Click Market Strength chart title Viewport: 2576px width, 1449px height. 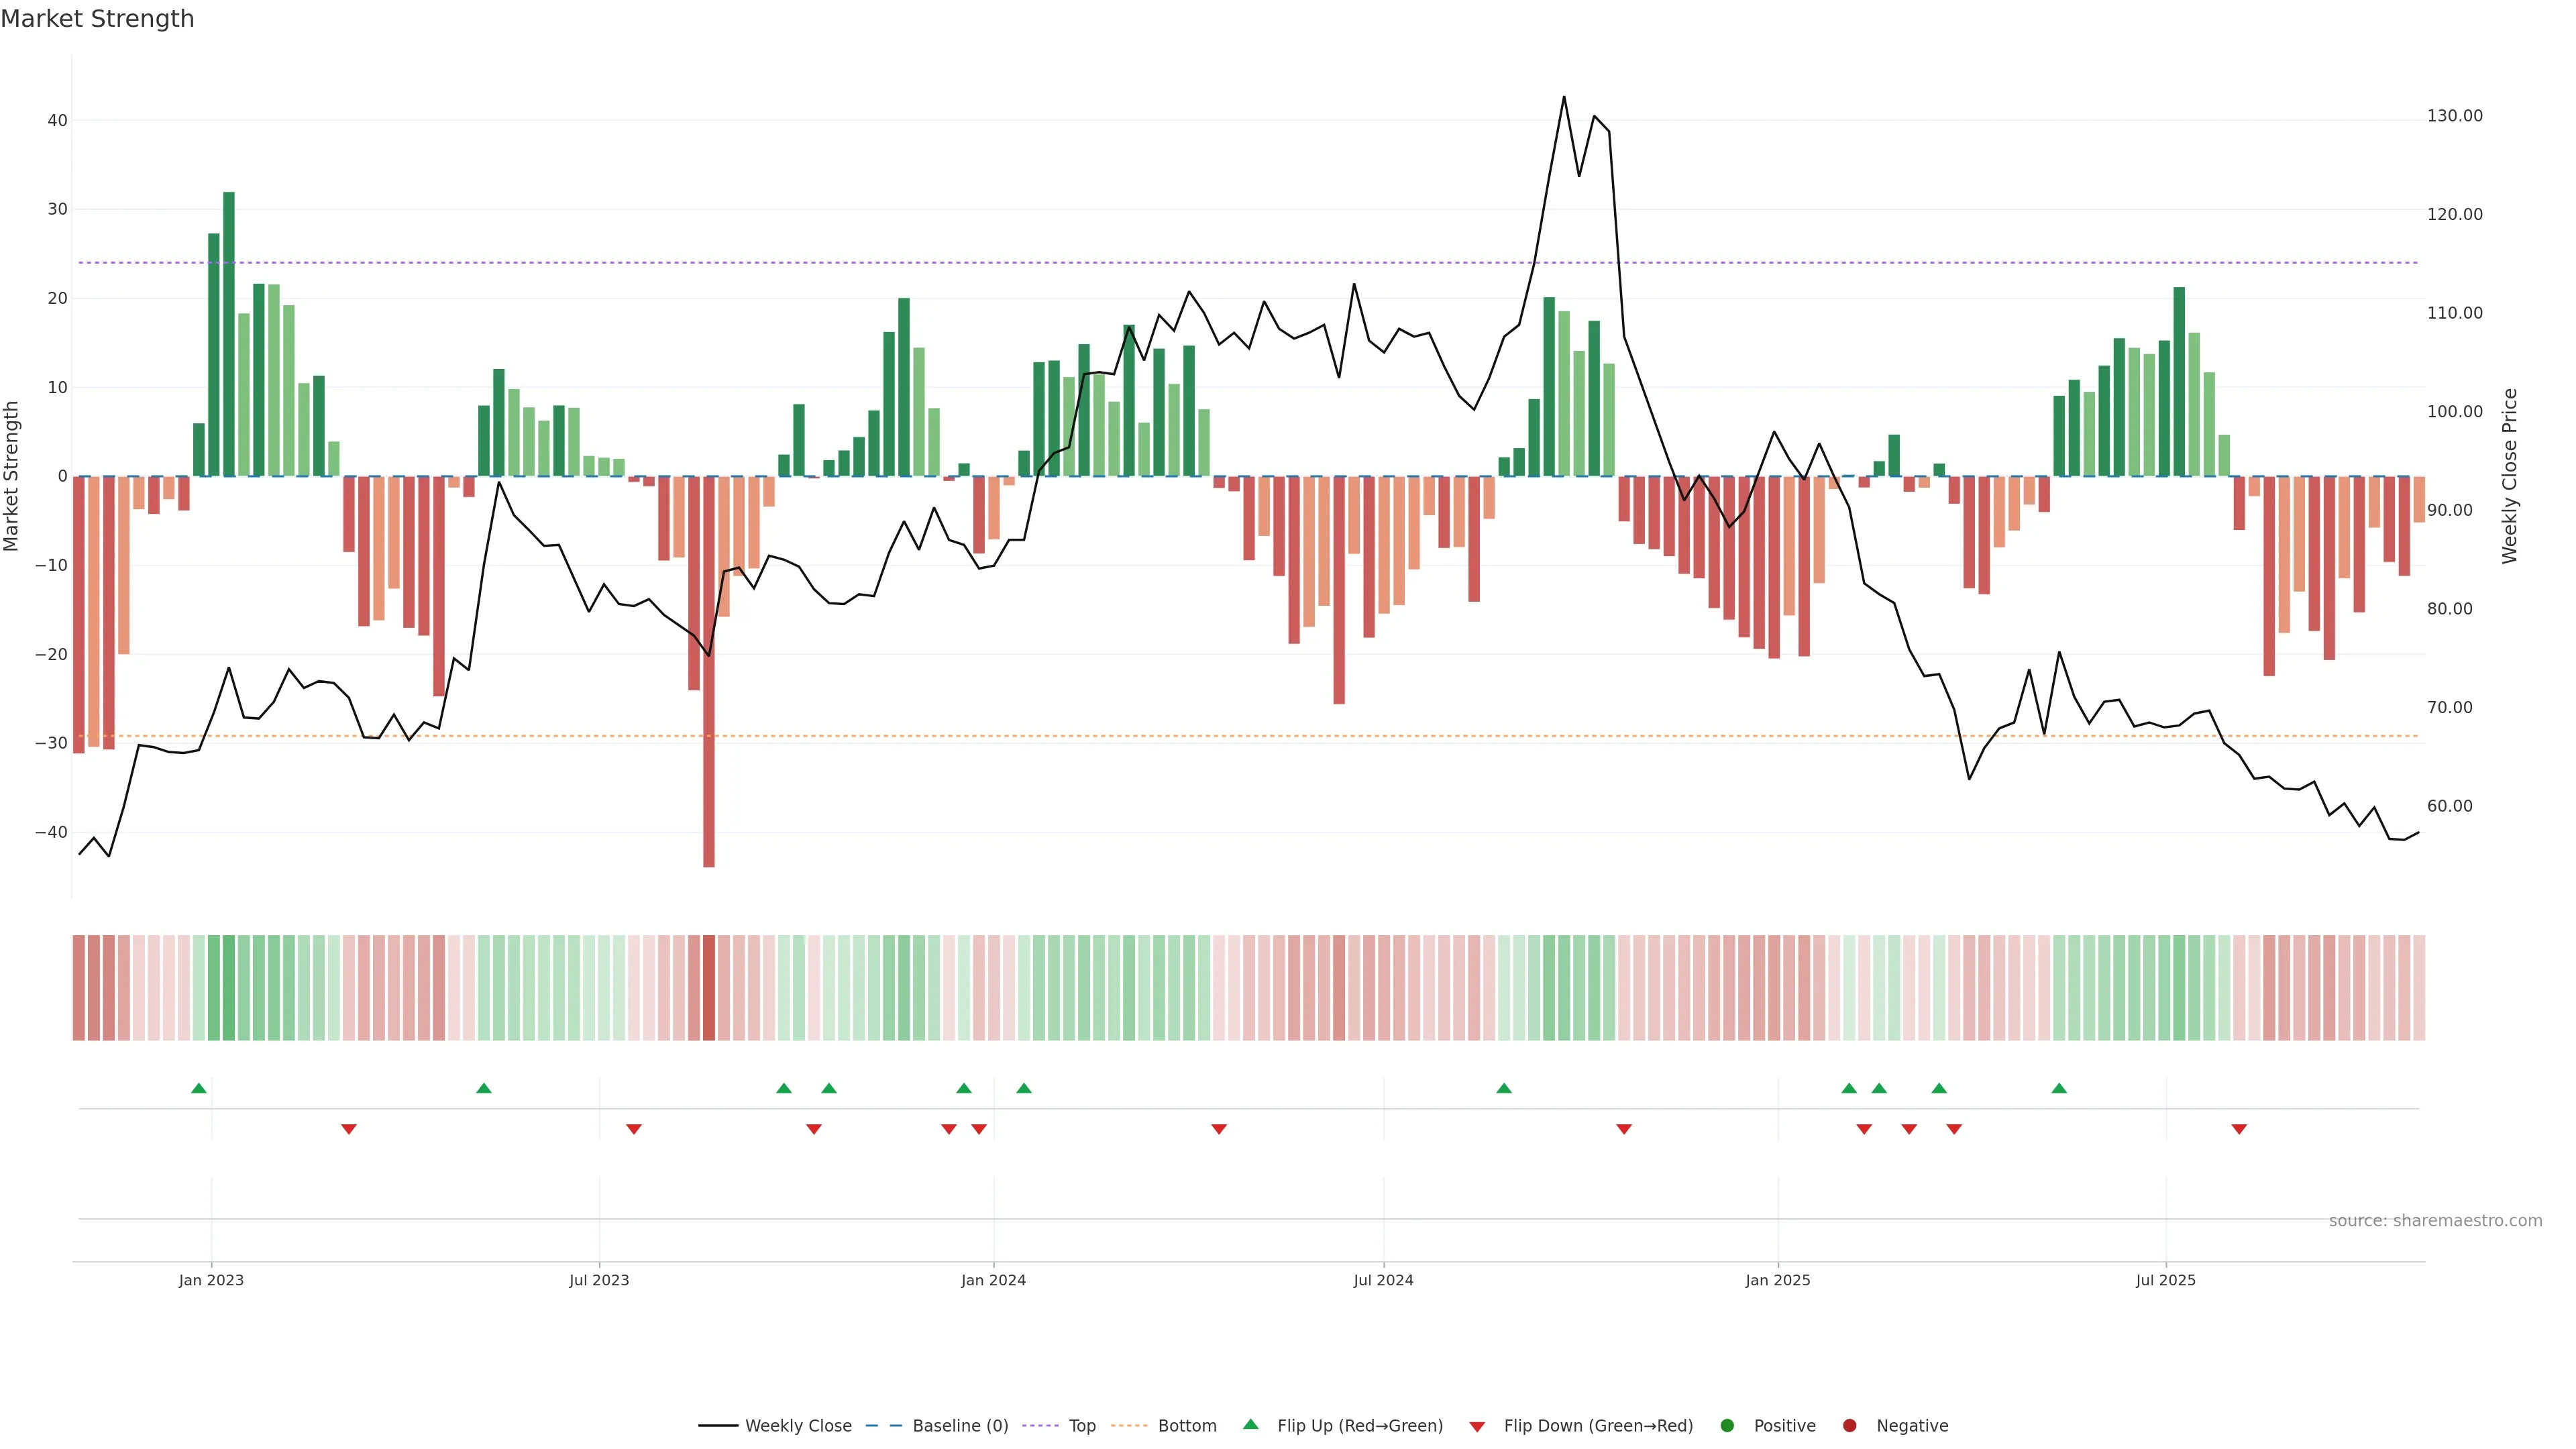[97, 19]
